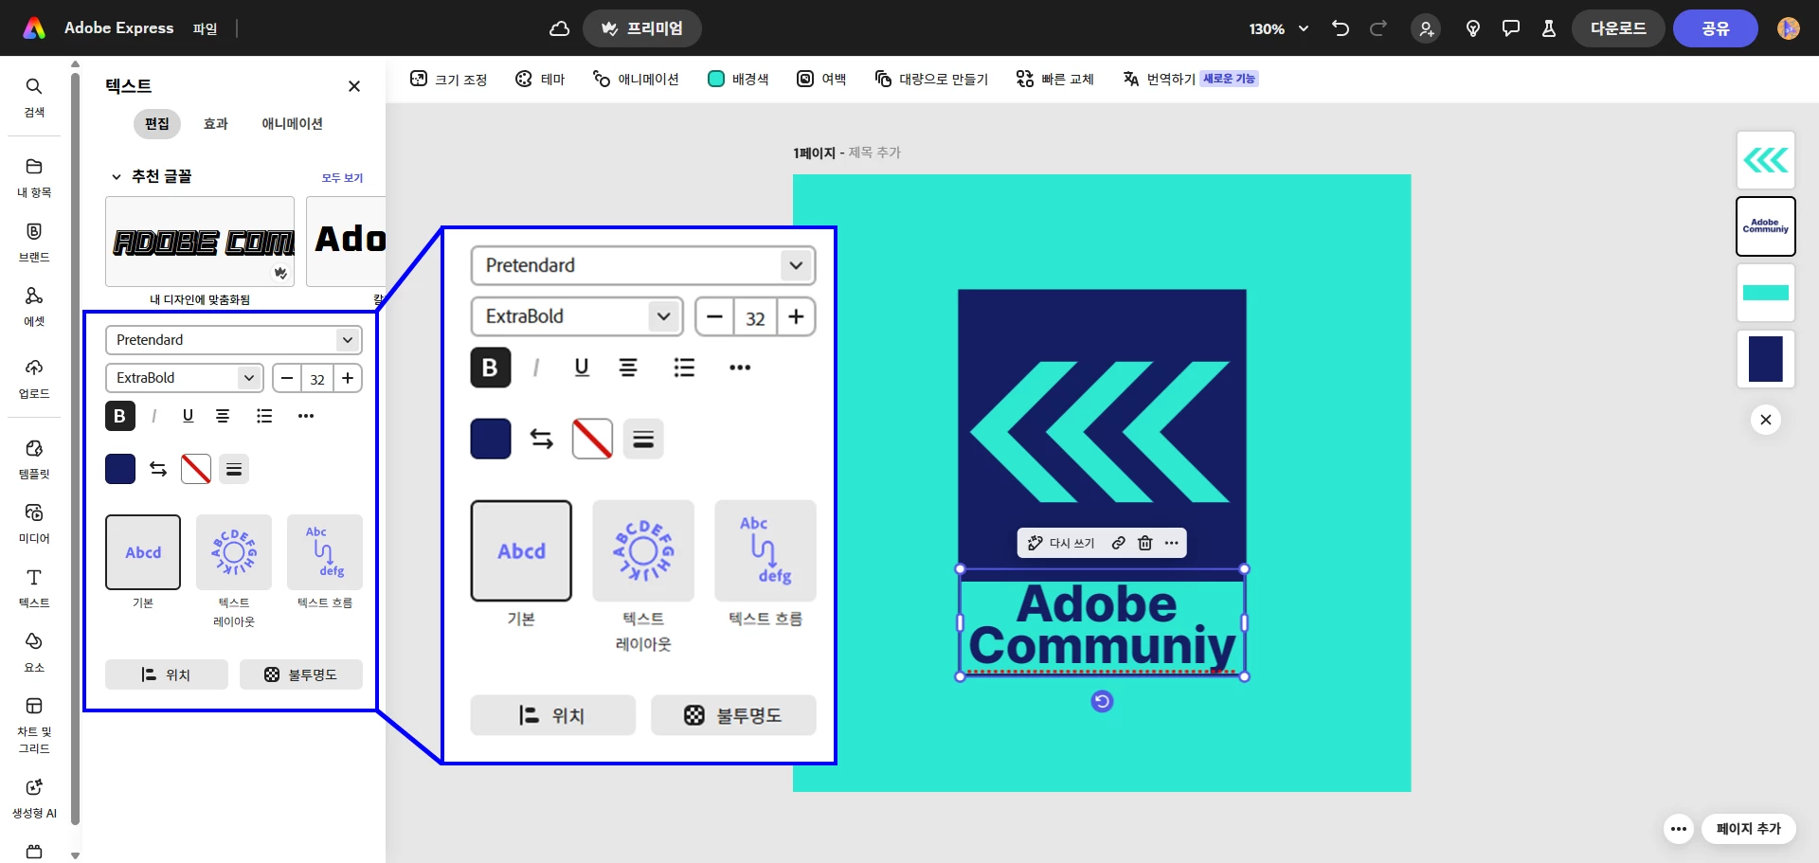Open the user profile avatar

pyautogui.click(x=1789, y=28)
